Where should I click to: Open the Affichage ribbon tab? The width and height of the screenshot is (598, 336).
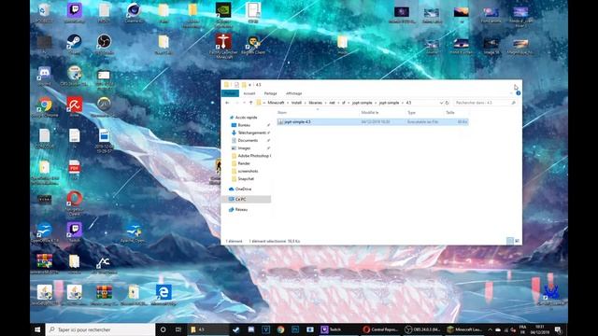[293, 93]
